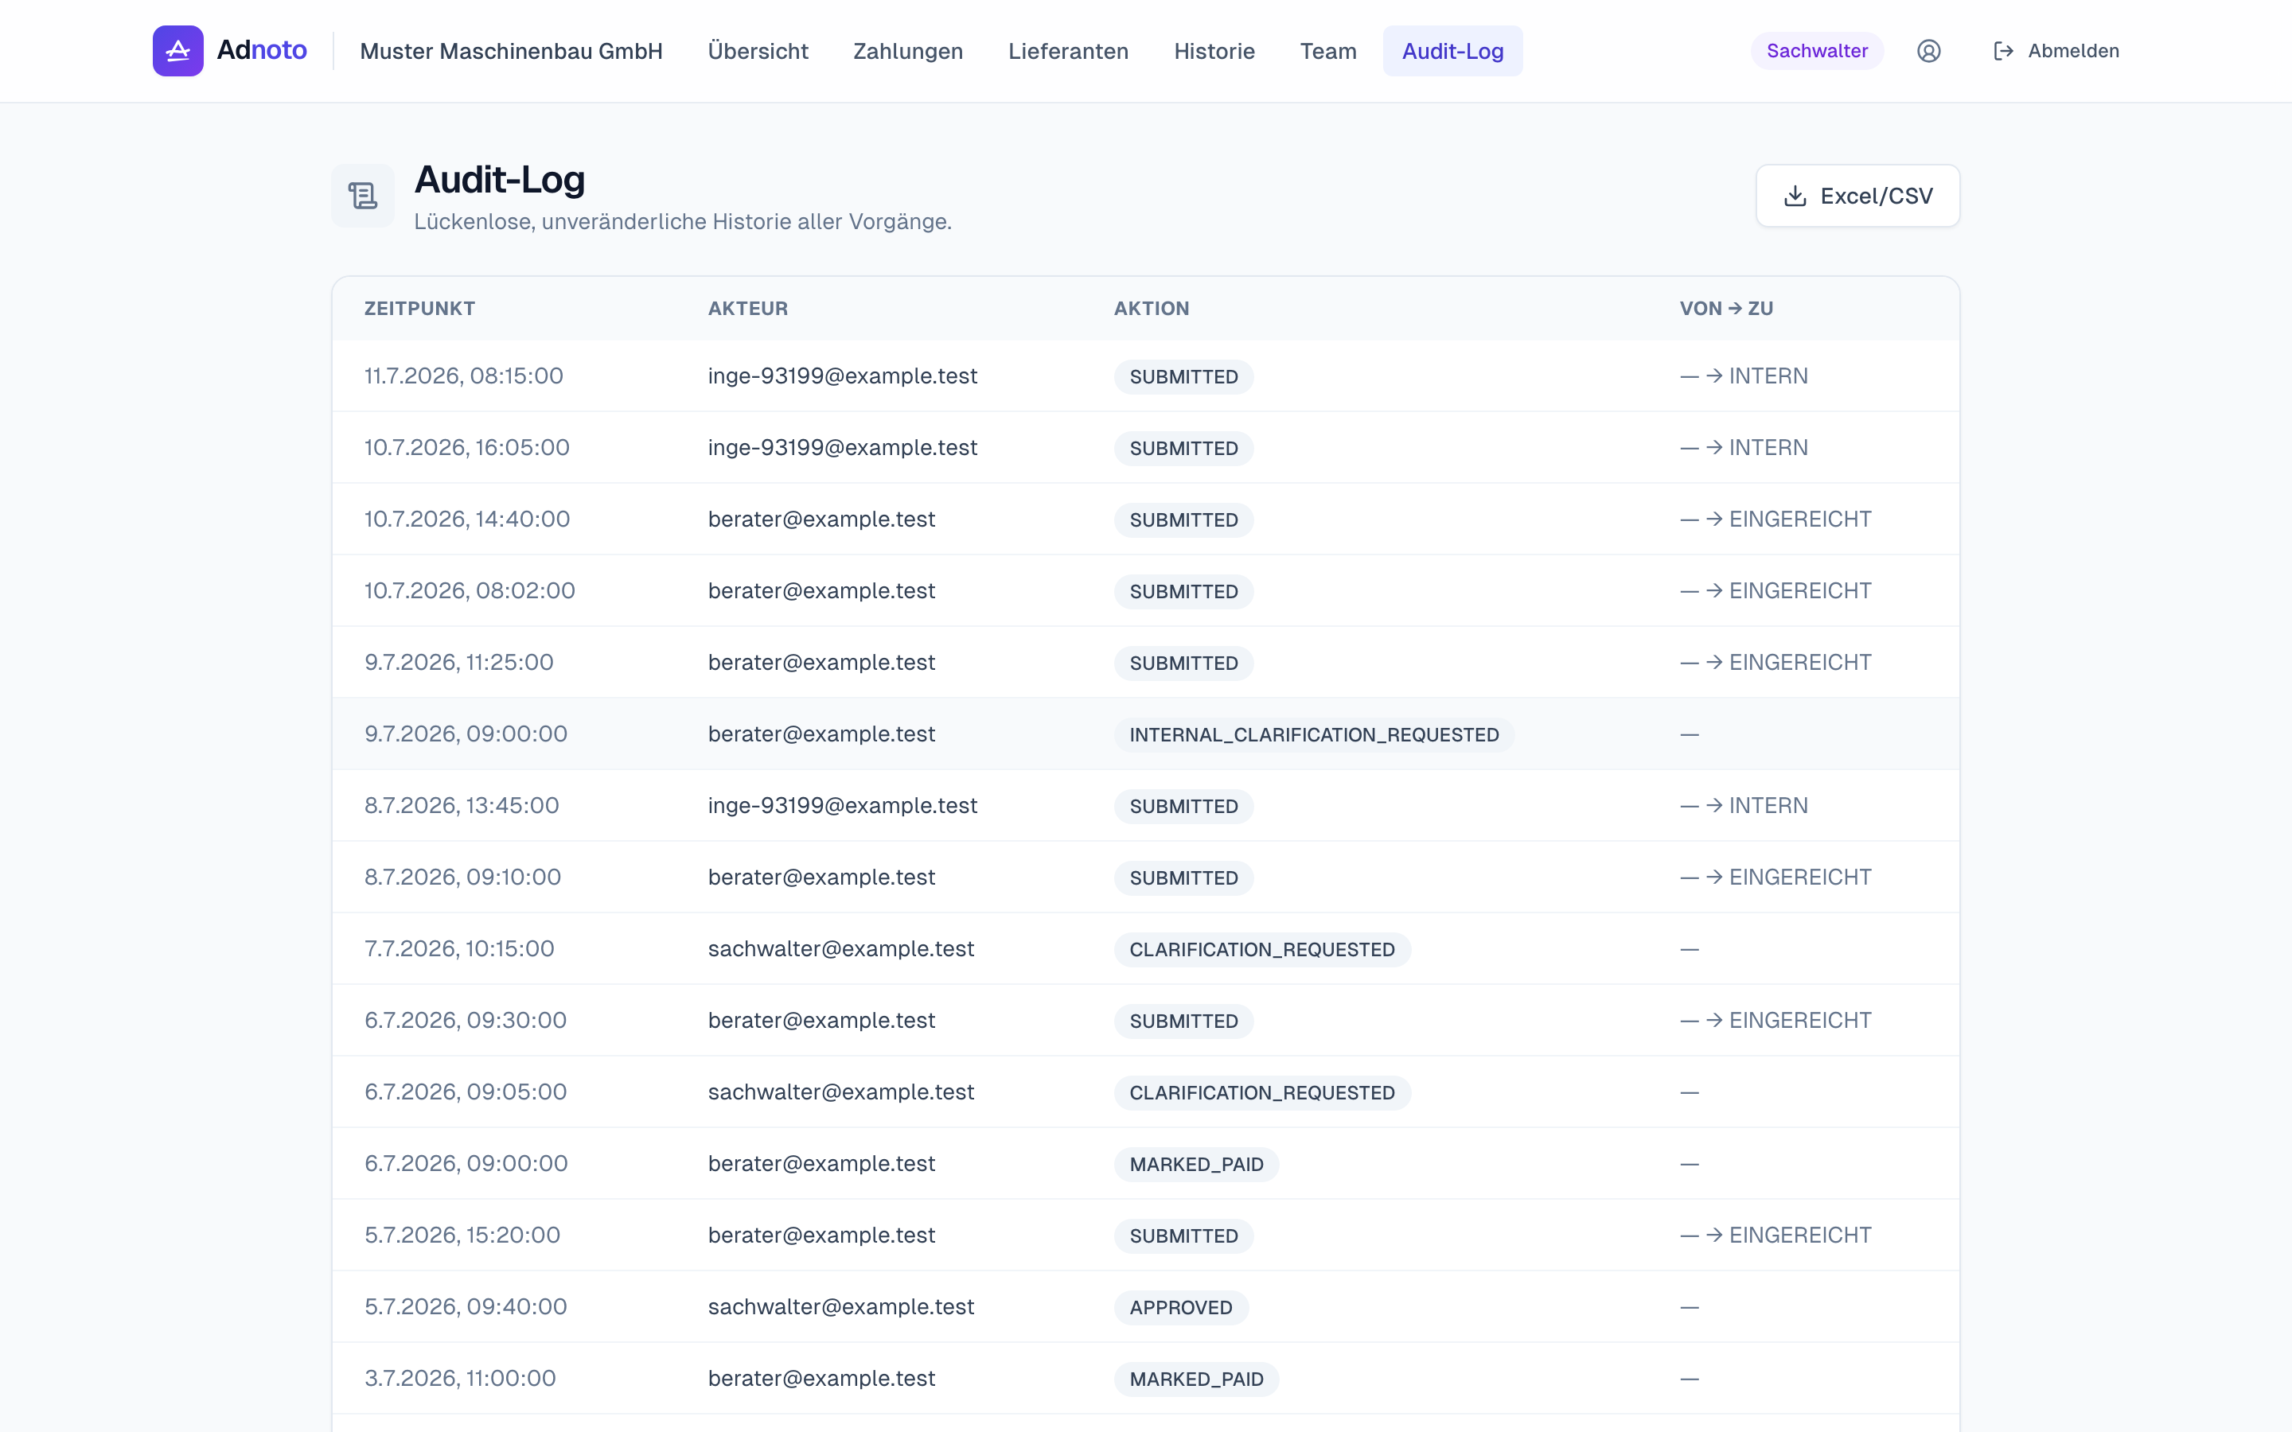Viewport: 2292px width, 1432px height.
Task: Open the Historie tab
Action: [x=1214, y=51]
